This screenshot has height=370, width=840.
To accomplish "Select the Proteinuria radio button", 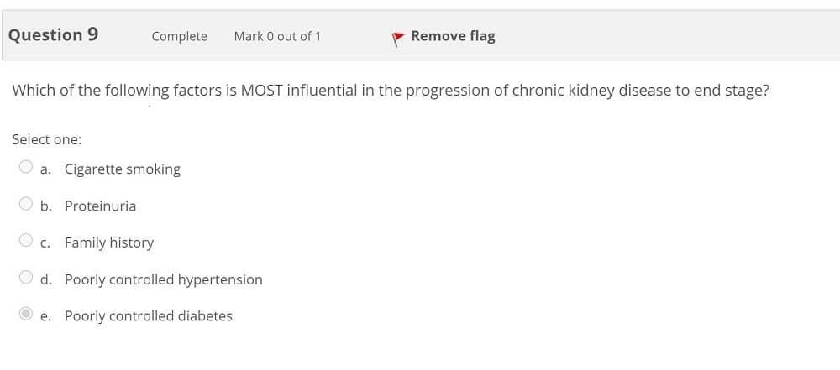I will pos(27,204).
